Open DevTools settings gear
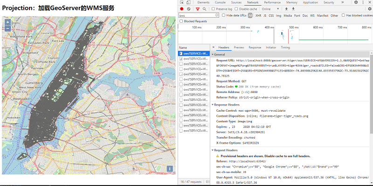Screen dimensions: 373x186 (356, 2)
